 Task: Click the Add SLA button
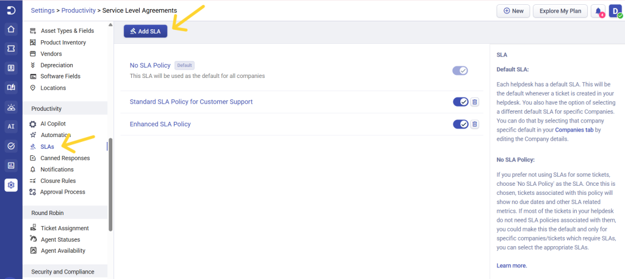click(x=145, y=32)
